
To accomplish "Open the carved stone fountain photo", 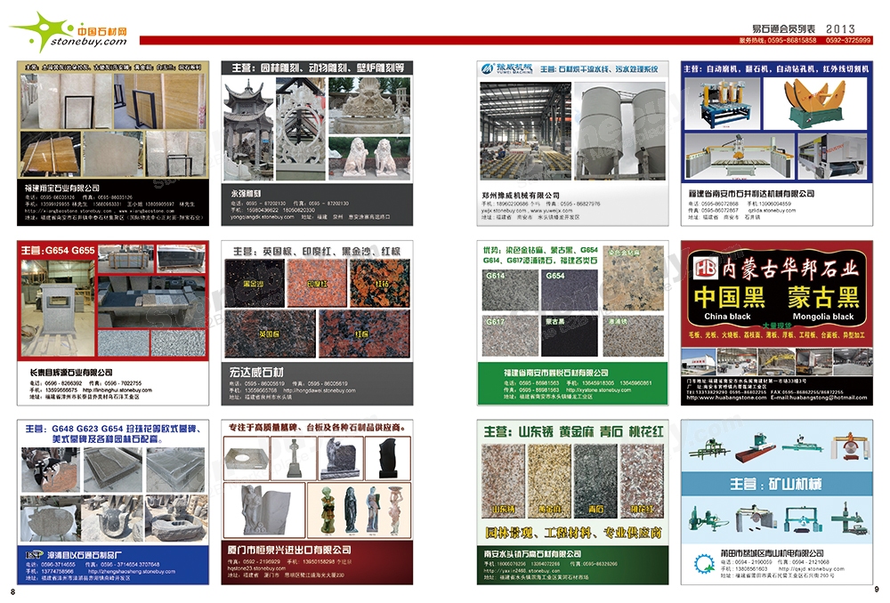I will click(369, 106).
